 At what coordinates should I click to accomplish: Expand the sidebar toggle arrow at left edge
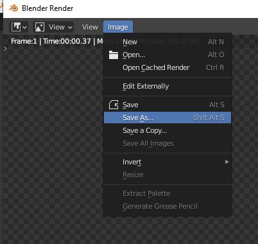point(5,49)
